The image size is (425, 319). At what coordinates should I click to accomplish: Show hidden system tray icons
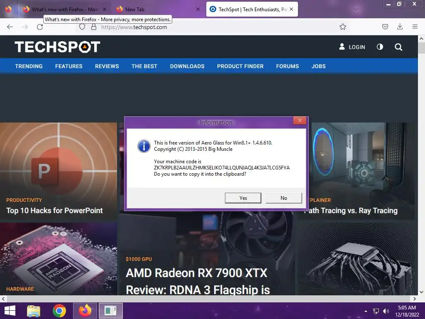click(x=366, y=311)
